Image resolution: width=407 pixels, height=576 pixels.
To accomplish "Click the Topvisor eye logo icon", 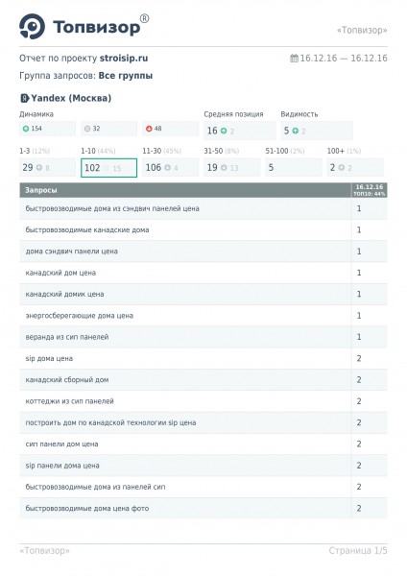I will (x=32, y=27).
